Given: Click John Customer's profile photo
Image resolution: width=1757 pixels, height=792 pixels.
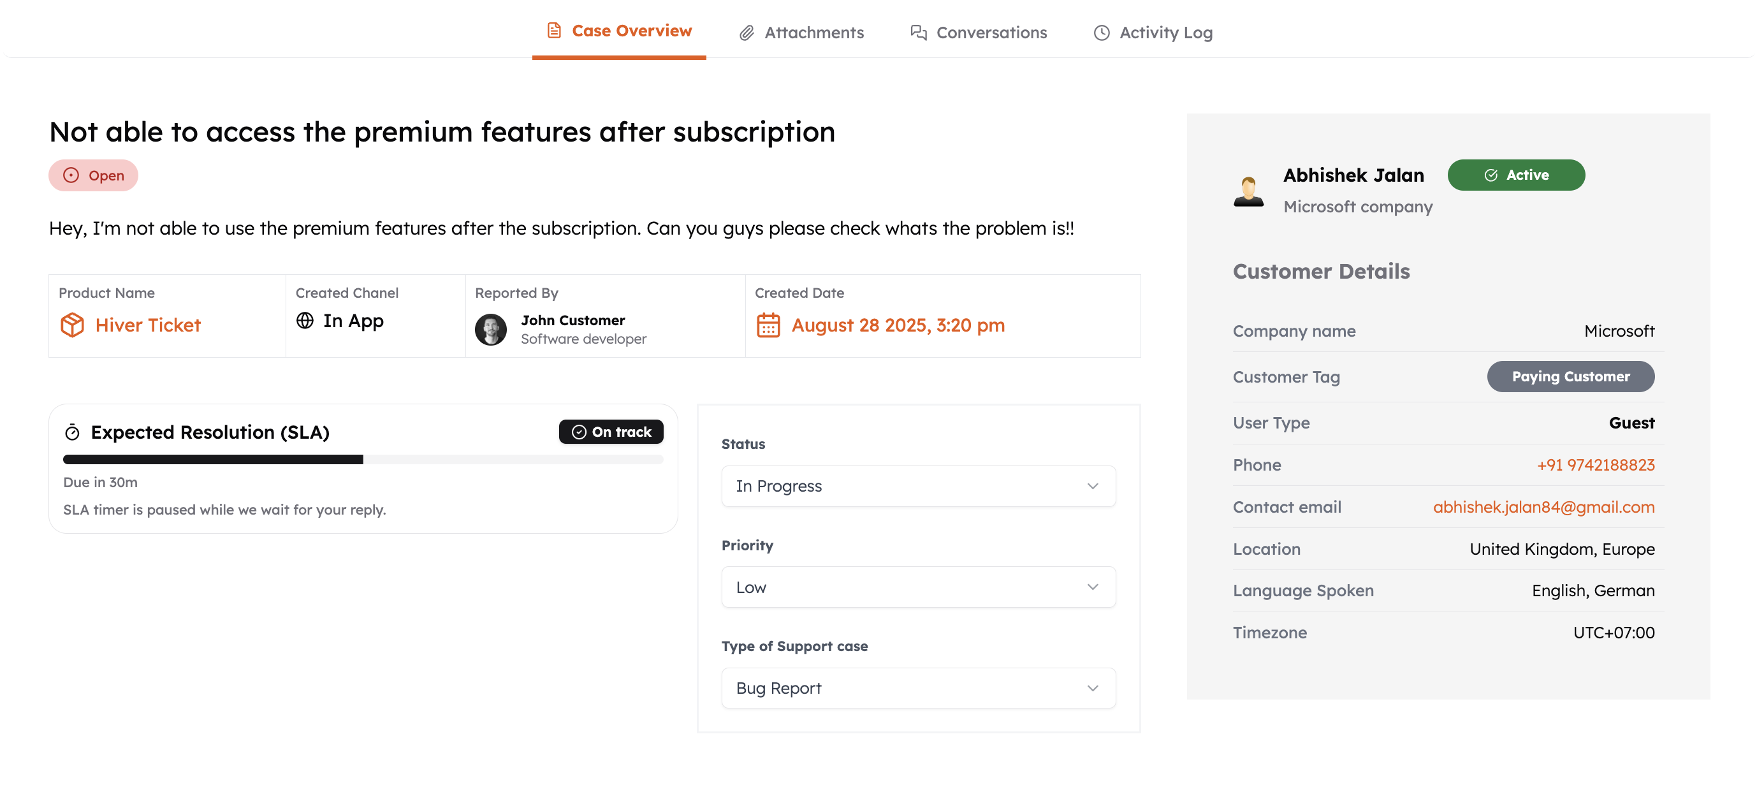Looking at the screenshot, I should tap(490, 330).
